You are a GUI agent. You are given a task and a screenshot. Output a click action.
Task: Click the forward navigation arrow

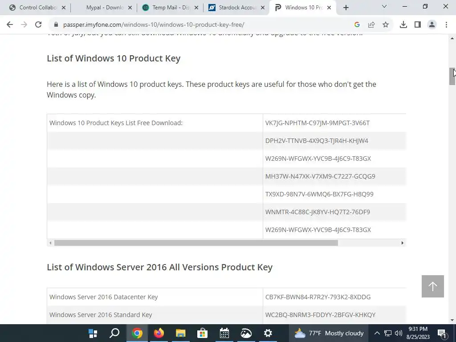click(x=24, y=25)
